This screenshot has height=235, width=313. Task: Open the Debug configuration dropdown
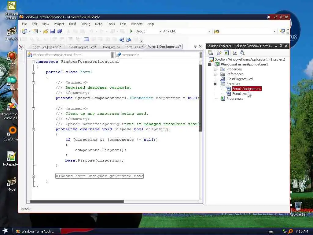[x=160, y=32]
